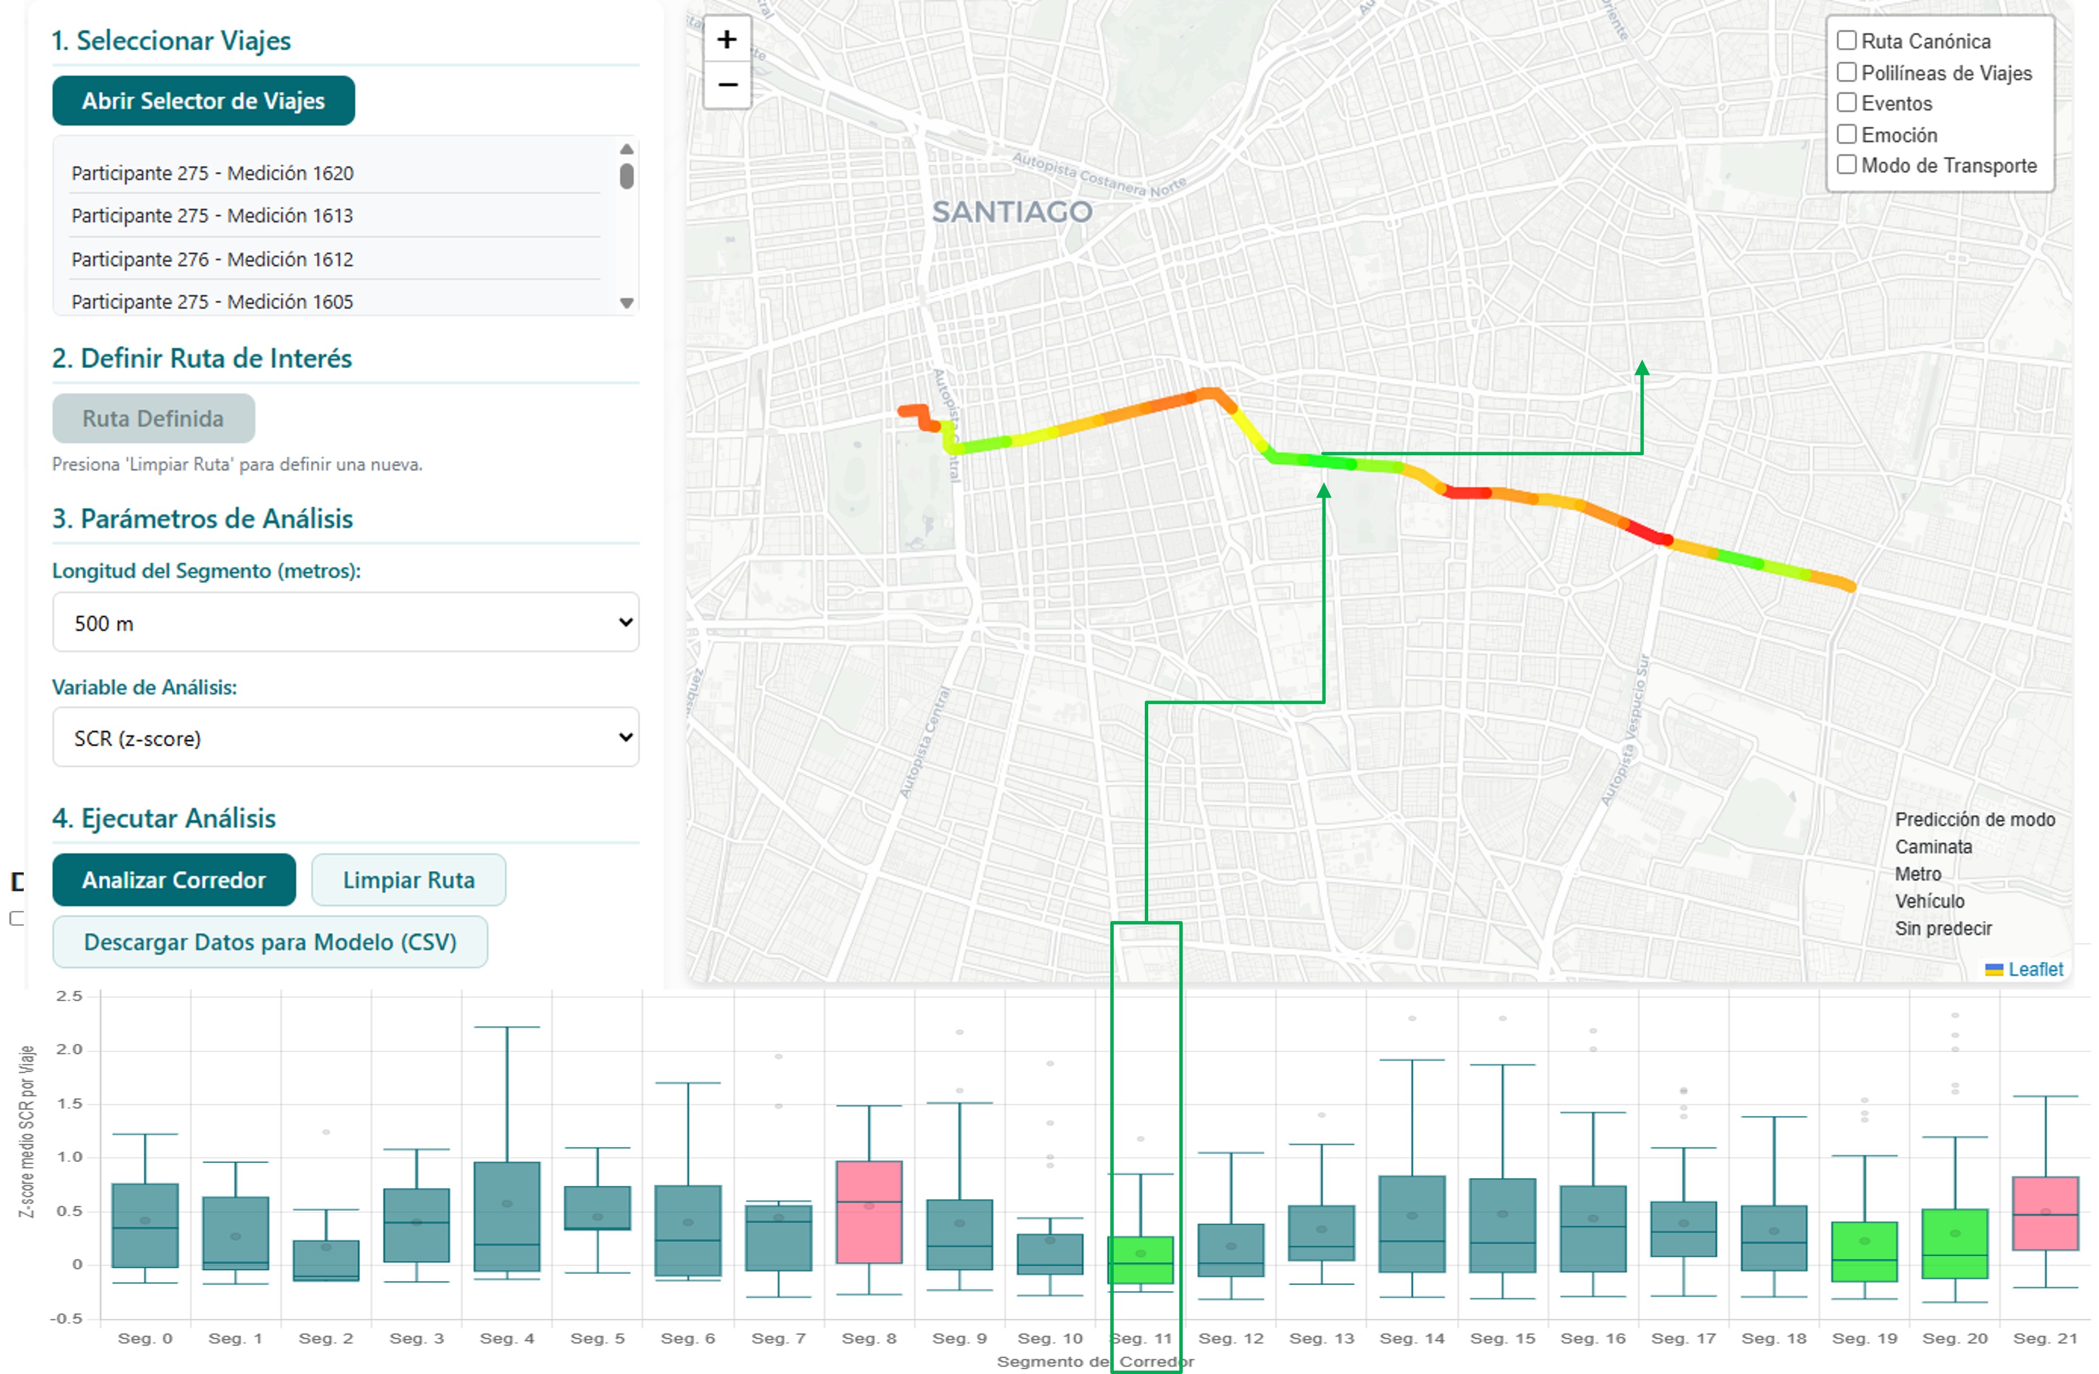The width and height of the screenshot is (2099, 1374).
Task: Select Participante 276 - Medición 1612
Action: [213, 260]
